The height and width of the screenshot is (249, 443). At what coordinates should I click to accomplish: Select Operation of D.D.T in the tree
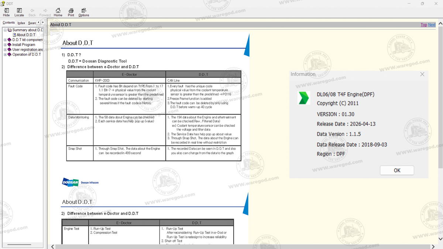pos(27,55)
